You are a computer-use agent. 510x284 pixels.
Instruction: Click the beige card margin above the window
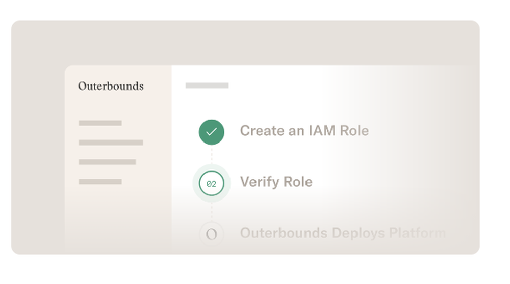(x=245, y=43)
